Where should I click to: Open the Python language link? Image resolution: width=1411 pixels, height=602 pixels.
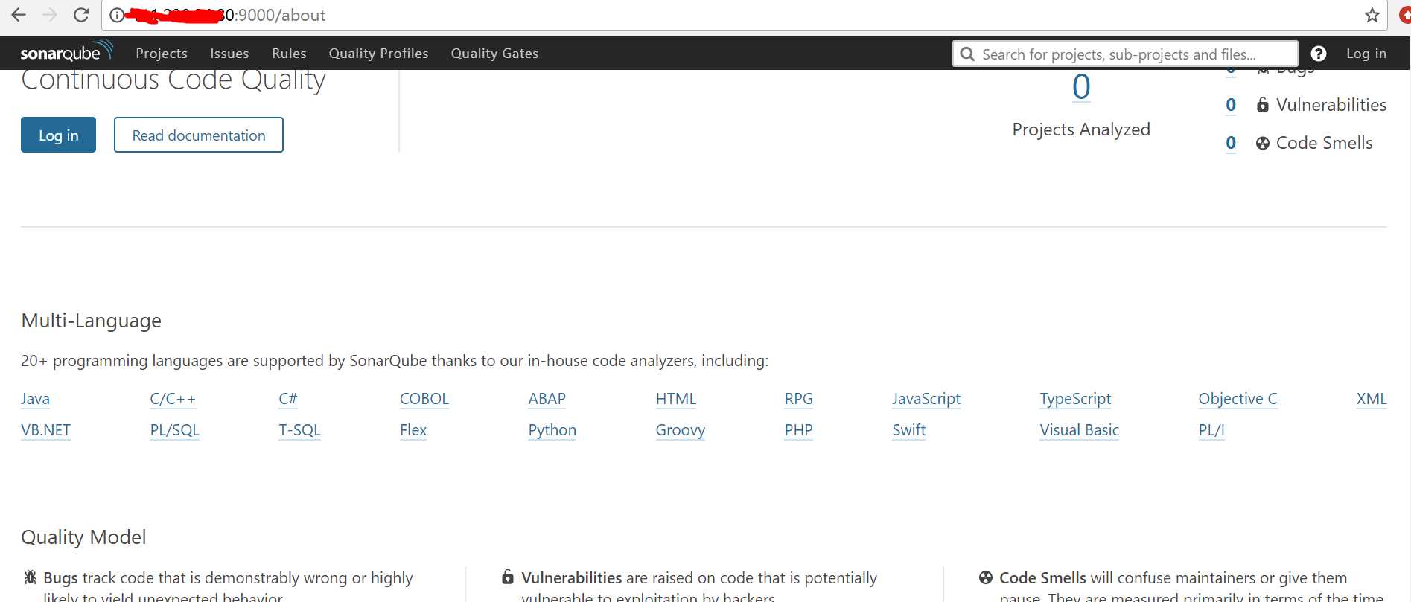coord(552,430)
